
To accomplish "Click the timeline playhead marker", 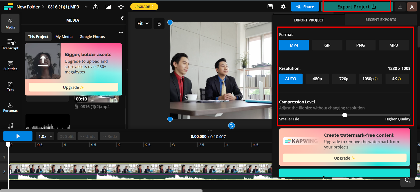I will [x=8, y=145].
